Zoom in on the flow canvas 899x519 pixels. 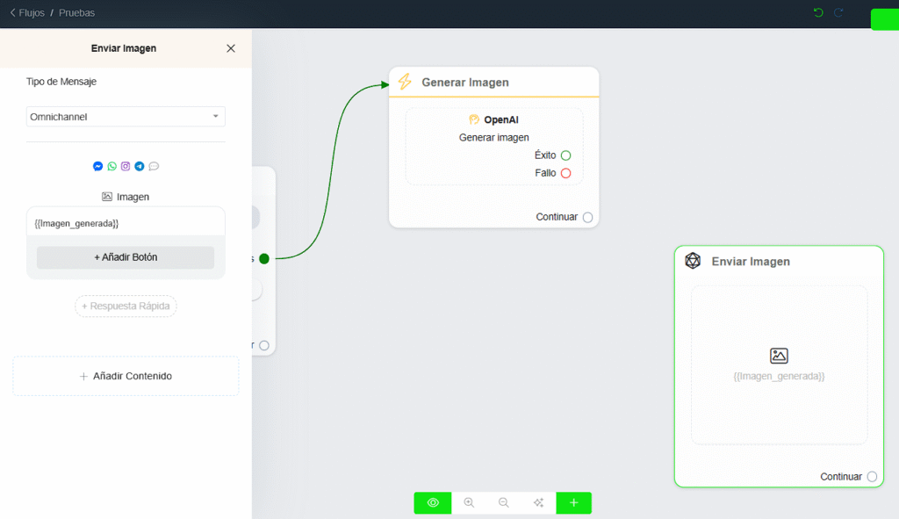(x=469, y=502)
